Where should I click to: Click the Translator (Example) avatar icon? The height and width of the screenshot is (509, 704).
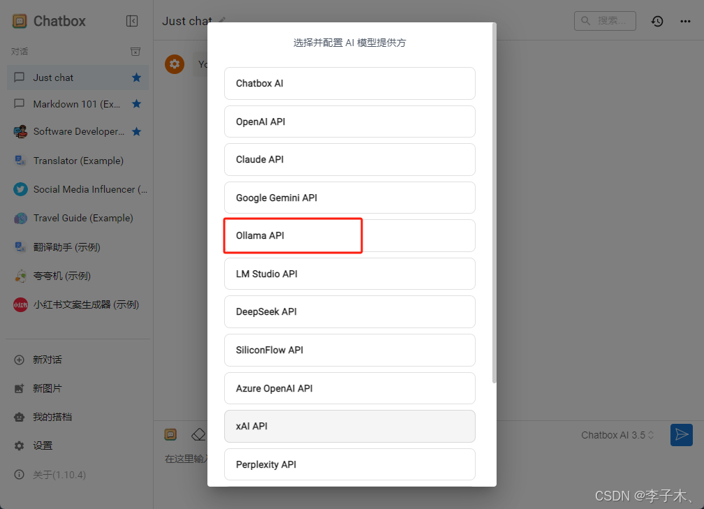(x=20, y=161)
